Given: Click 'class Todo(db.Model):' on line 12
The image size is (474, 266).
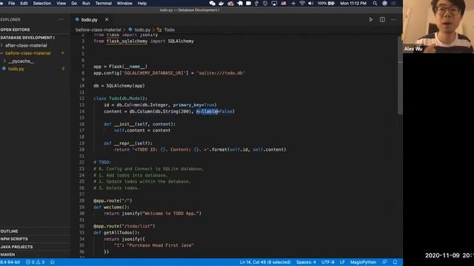Looking at the screenshot, I should pos(120,98).
